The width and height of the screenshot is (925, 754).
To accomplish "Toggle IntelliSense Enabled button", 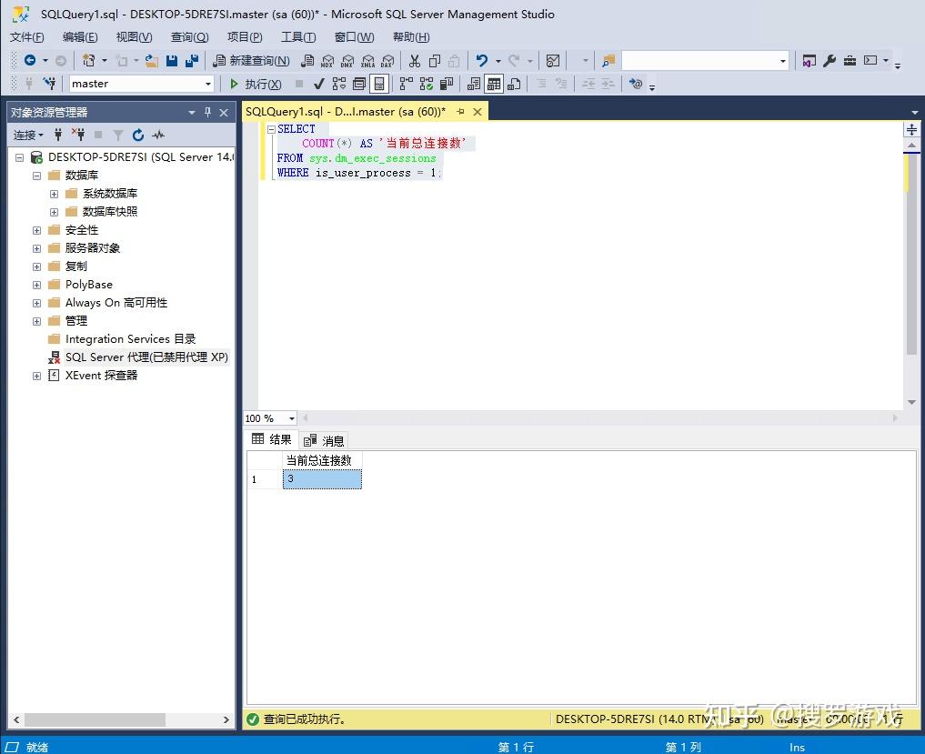I will 379,84.
